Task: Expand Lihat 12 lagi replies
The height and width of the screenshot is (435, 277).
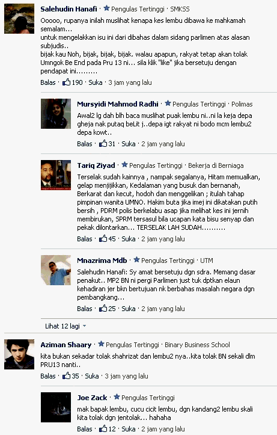Action: [62, 326]
